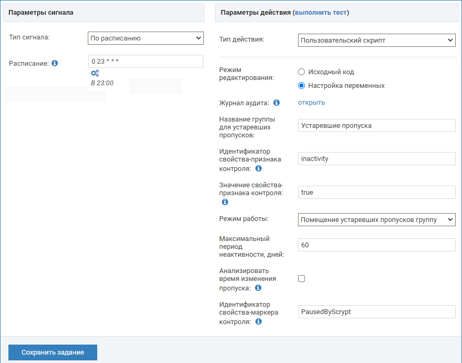Select the Исходный код radio button
462x363 pixels.
[302, 72]
